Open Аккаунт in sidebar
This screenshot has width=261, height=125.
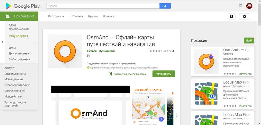point(9,68)
